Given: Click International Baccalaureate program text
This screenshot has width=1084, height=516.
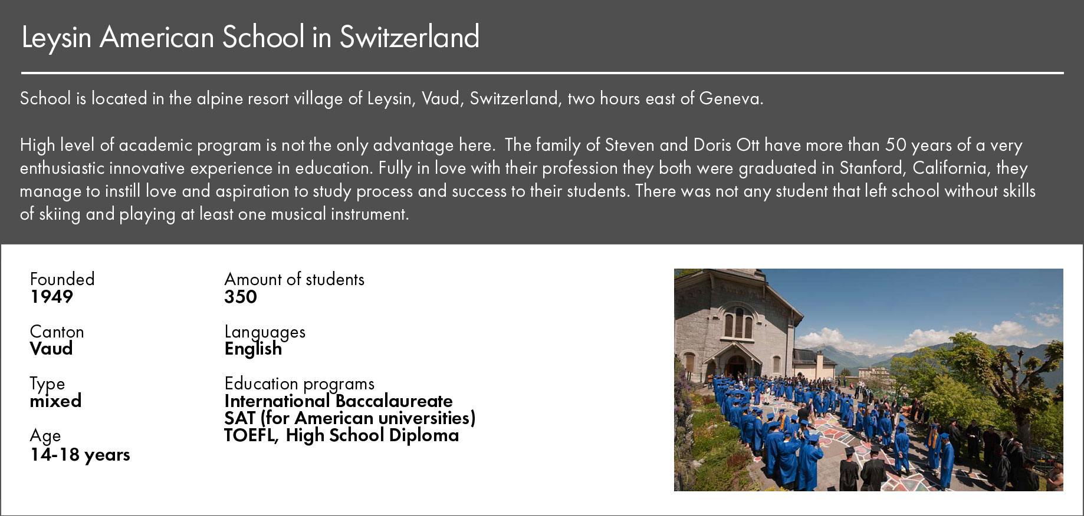Looking at the screenshot, I should click(339, 401).
